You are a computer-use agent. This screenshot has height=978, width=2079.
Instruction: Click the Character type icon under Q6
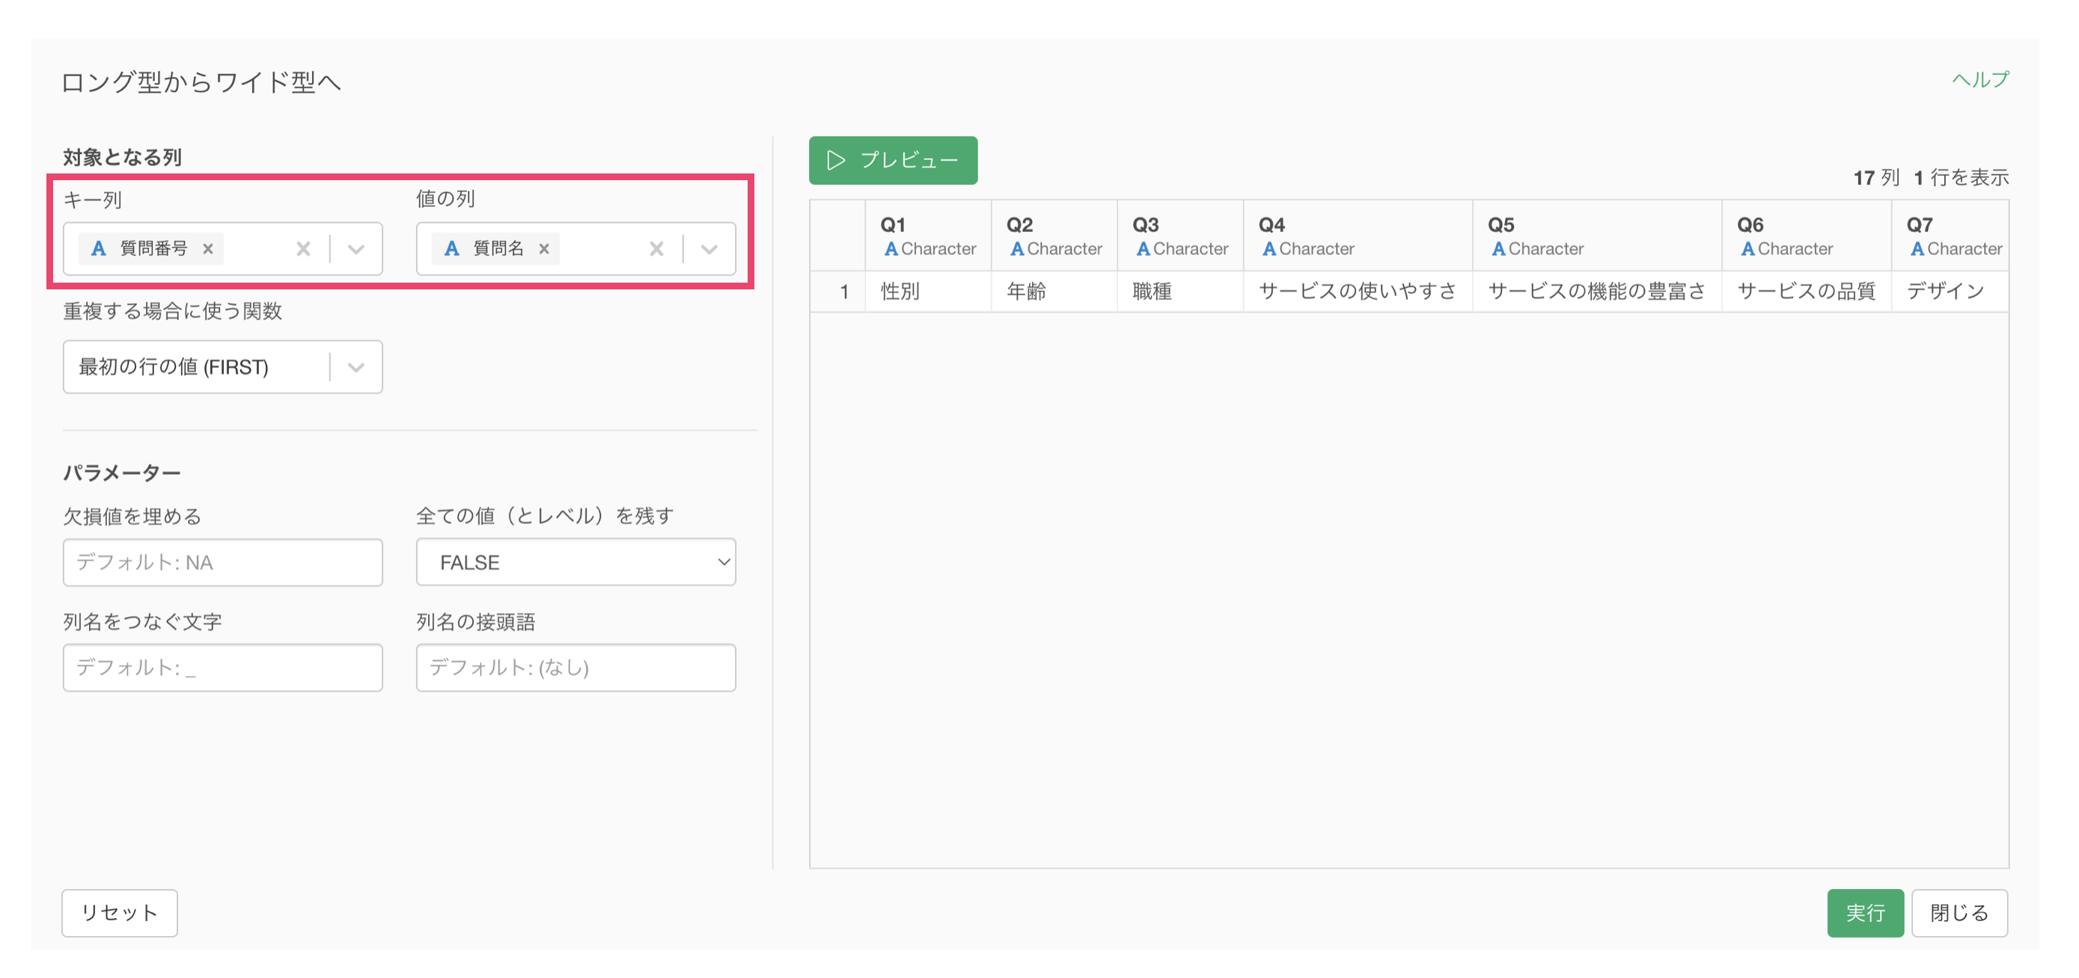click(x=1748, y=249)
